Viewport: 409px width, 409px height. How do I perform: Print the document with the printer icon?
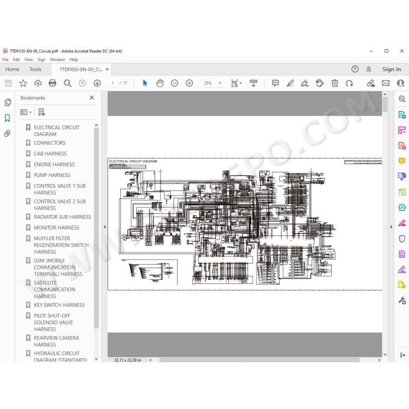[53, 83]
